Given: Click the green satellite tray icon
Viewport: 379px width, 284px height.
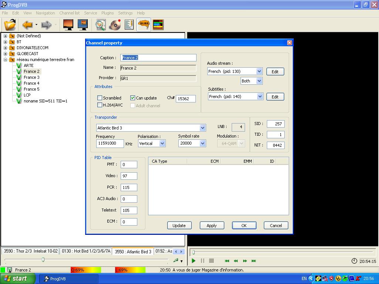Looking at the screenshot, I should tap(345, 279).
